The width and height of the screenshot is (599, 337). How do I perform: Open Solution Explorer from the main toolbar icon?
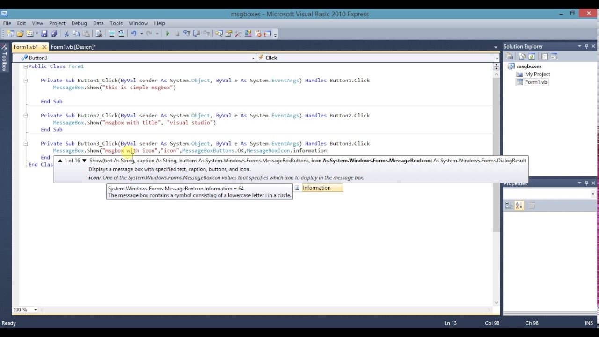[219, 34]
